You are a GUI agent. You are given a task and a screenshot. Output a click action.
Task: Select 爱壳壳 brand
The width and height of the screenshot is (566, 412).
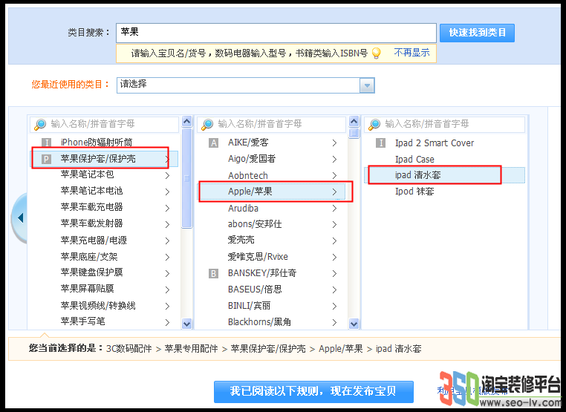point(241,240)
